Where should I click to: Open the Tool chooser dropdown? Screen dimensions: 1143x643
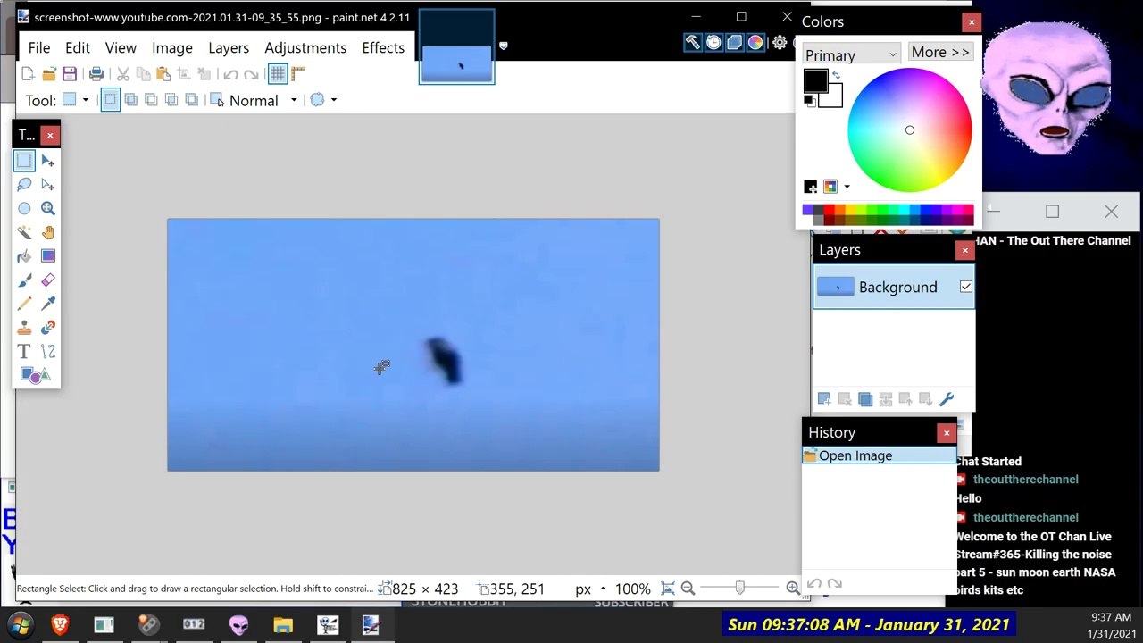tap(74, 100)
